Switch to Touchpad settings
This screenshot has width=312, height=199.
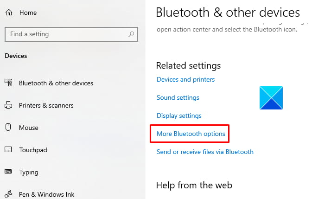[x=33, y=150]
